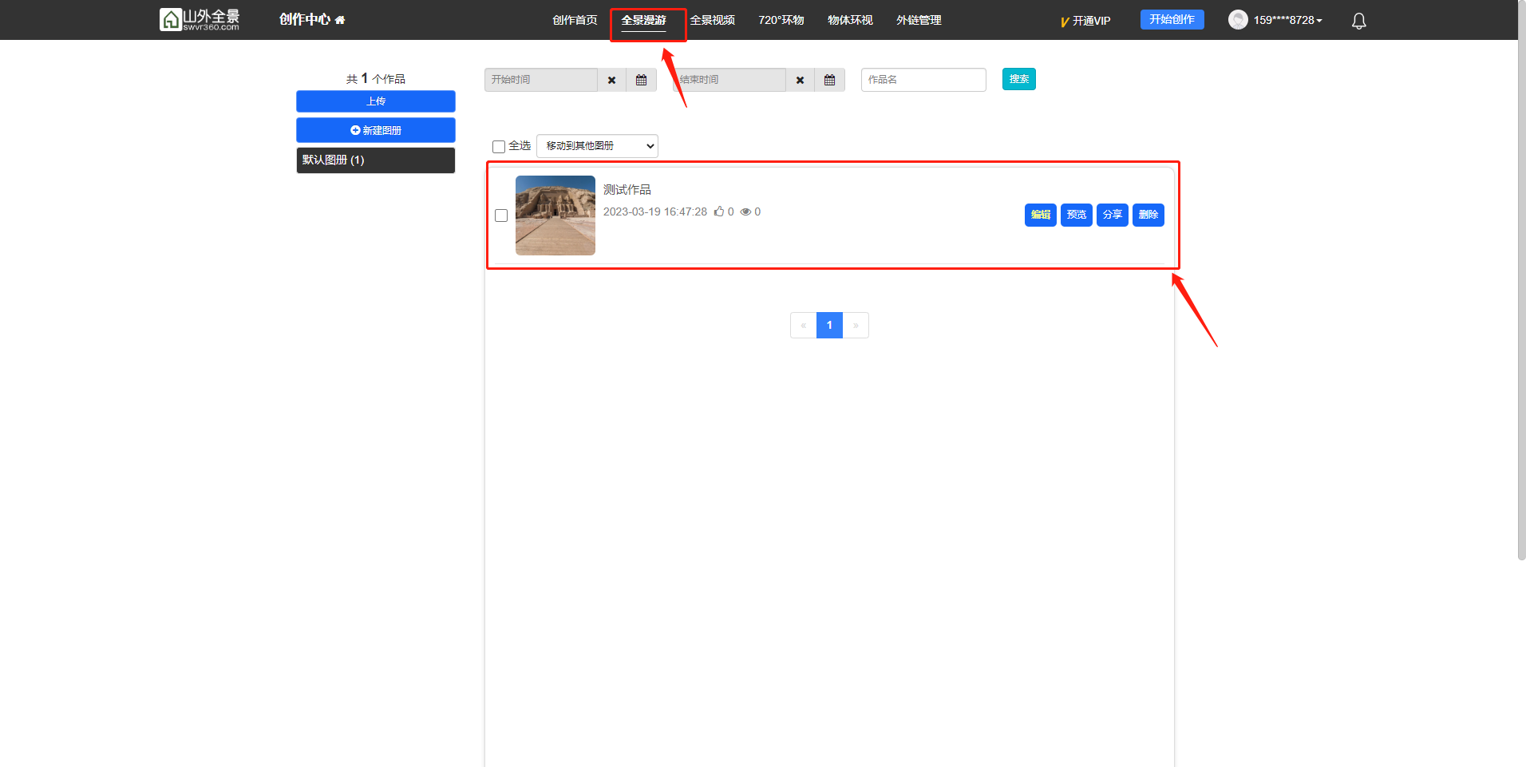Click the 作品名 search input field

pos(923,80)
